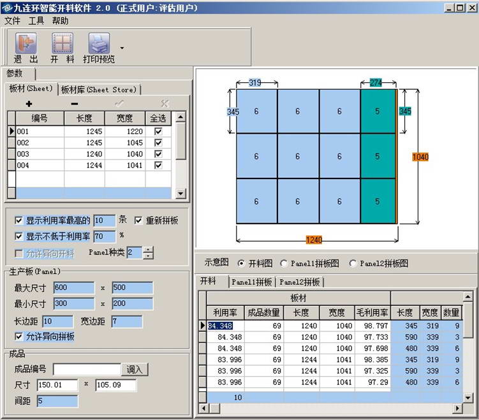479x420 pixels.
Task: Click sheet table scroll up arrow
Action: [181, 117]
